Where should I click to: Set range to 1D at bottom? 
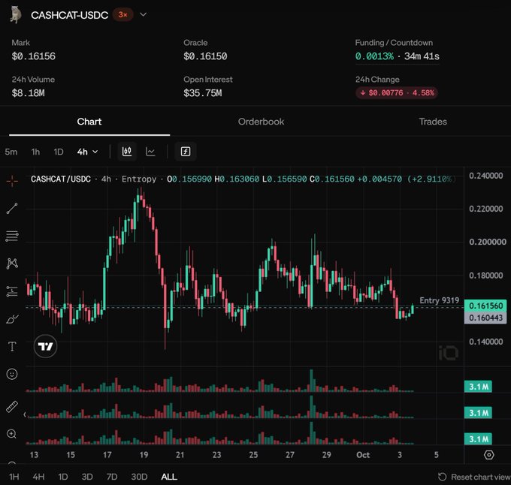point(63,477)
